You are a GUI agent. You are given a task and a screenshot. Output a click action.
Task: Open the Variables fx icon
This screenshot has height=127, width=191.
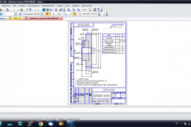point(51,10)
